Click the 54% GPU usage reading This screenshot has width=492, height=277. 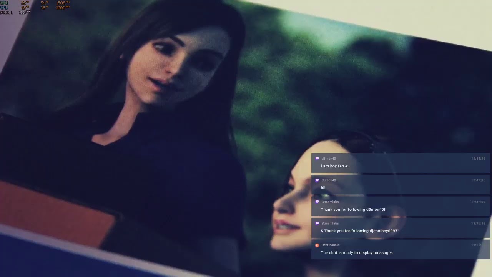(x=45, y=3)
